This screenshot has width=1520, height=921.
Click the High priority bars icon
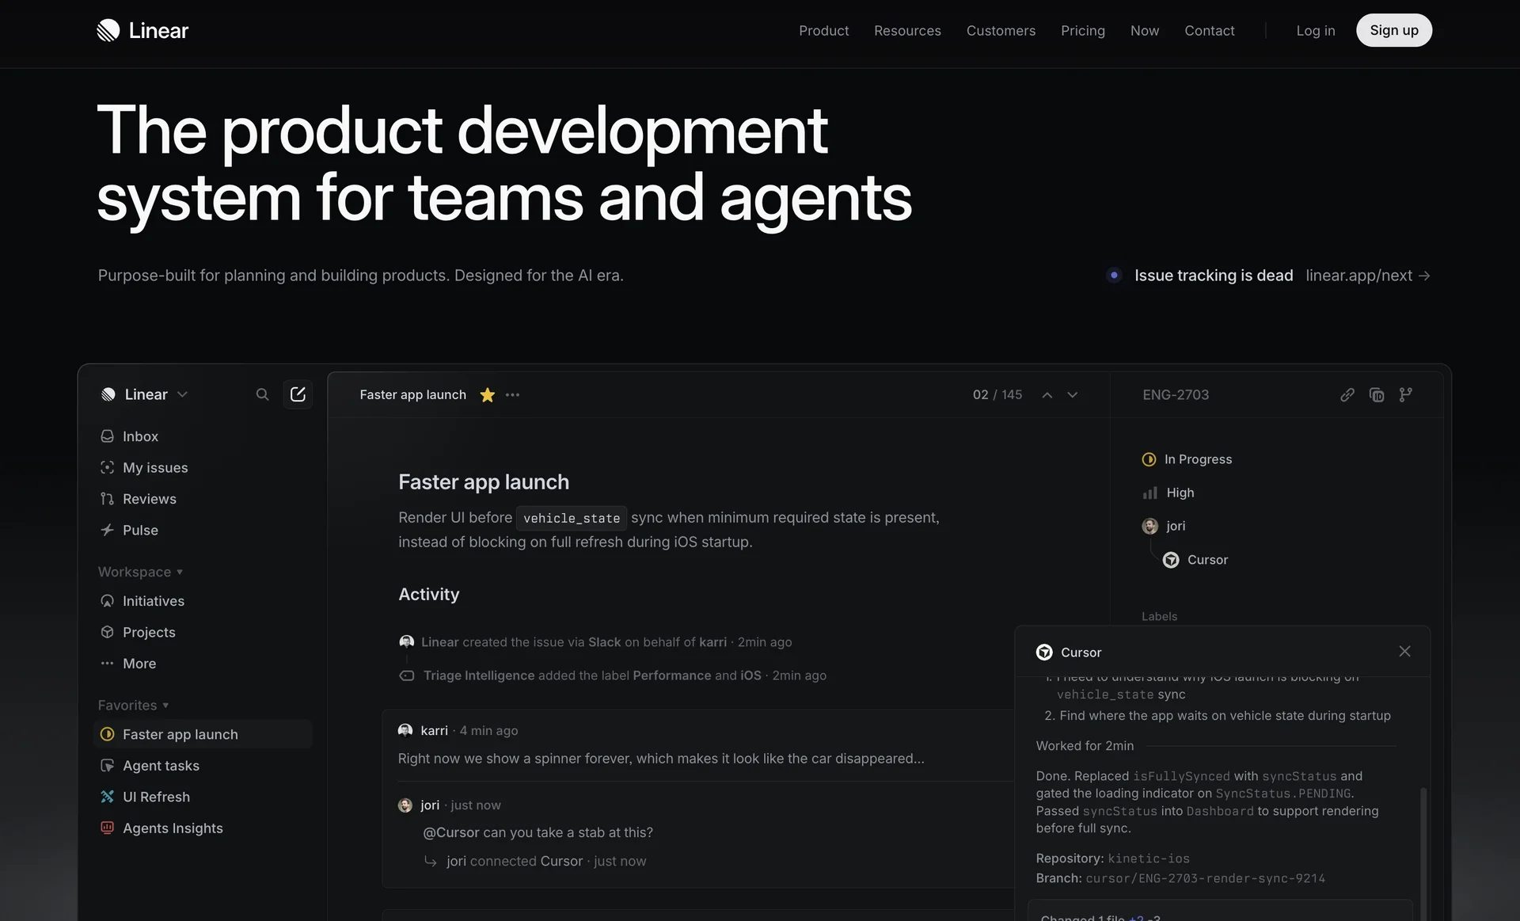point(1149,493)
